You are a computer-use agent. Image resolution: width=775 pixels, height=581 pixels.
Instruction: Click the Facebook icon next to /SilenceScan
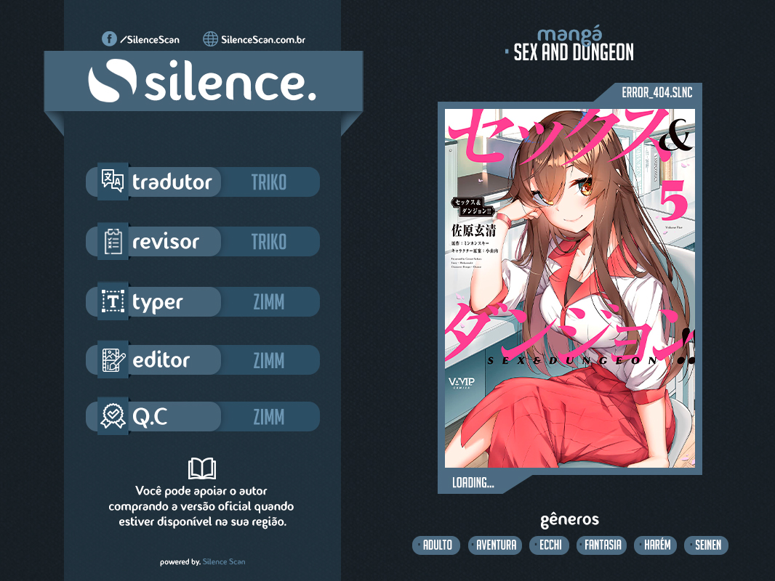(109, 39)
